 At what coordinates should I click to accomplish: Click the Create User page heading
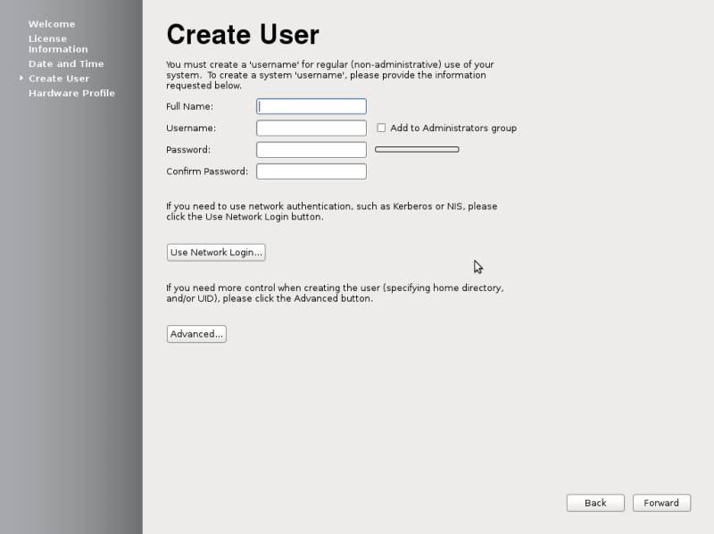point(243,34)
